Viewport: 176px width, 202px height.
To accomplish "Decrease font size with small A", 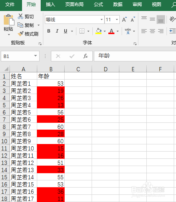I will [133, 19].
